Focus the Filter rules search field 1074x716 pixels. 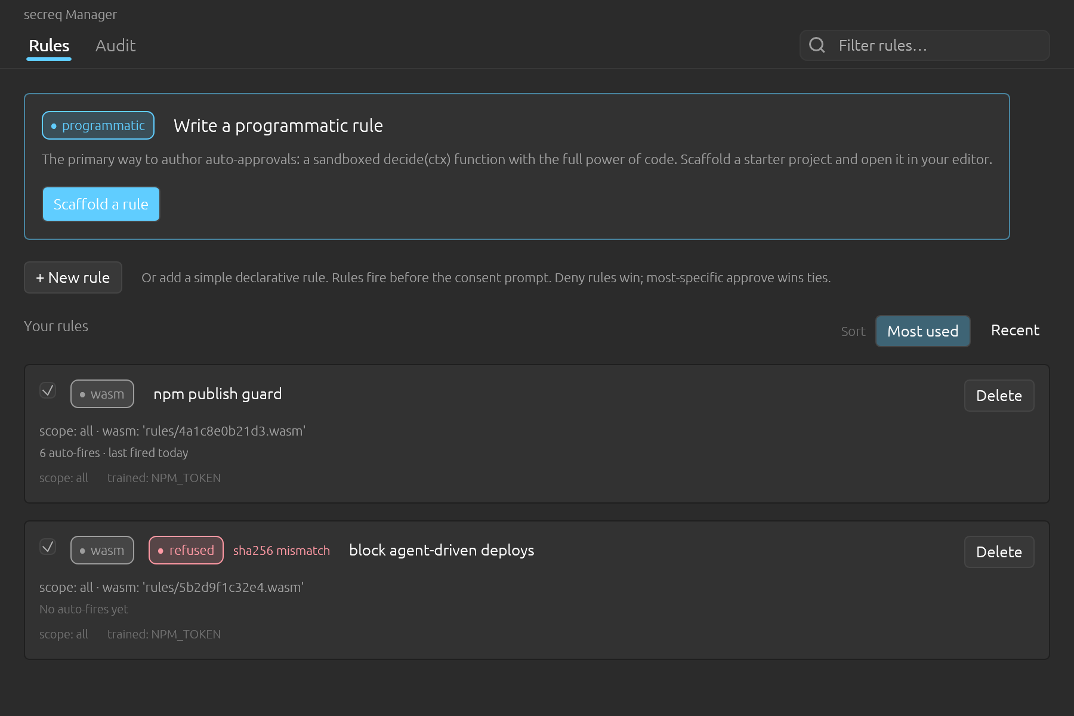click(x=924, y=45)
